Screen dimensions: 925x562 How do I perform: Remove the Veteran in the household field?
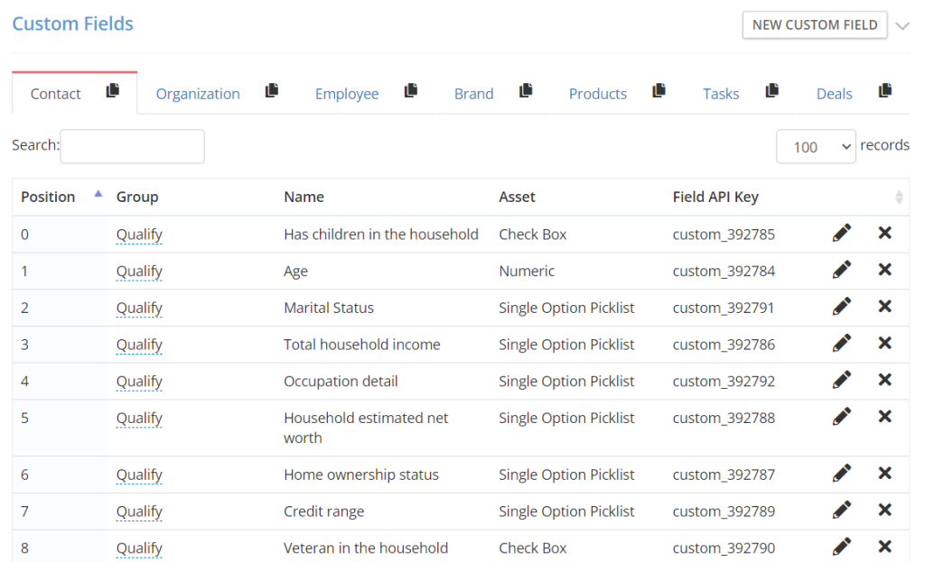884,547
